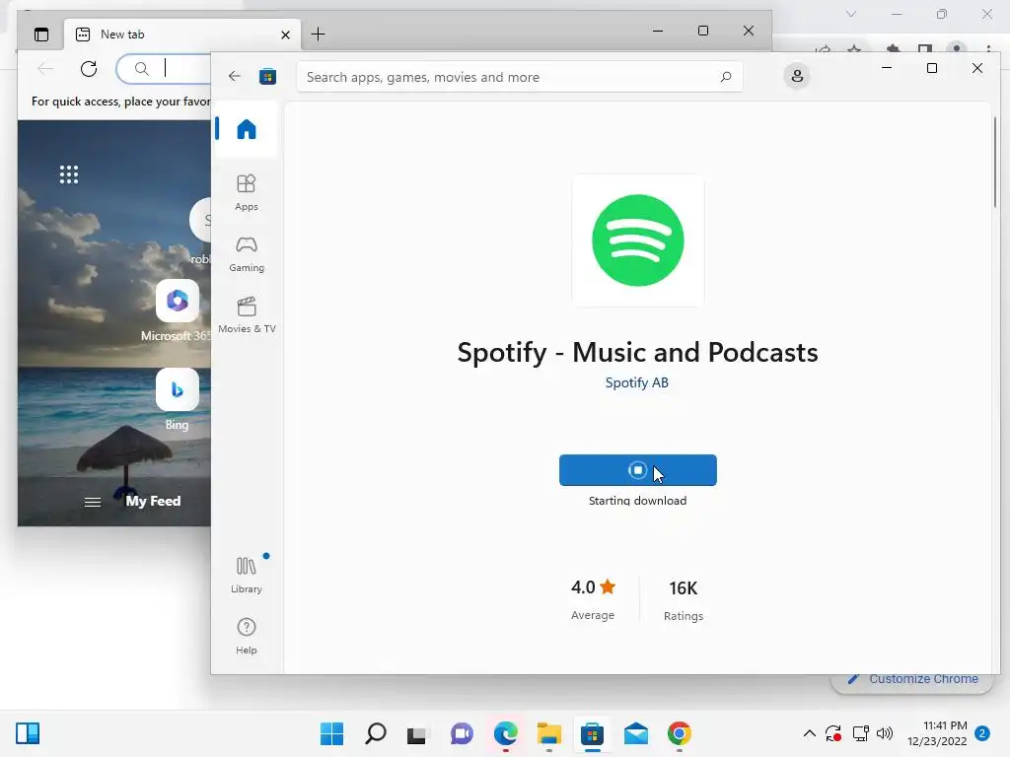Open Widgets panel from taskbar
Image resolution: width=1010 pixels, height=757 pixels.
pyautogui.click(x=28, y=733)
